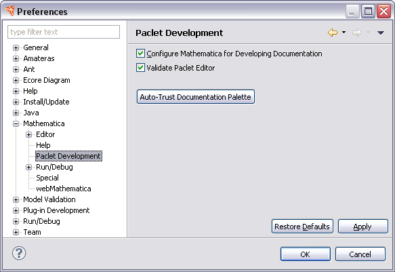Expand the Editor node under Mathematica
This screenshot has width=395, height=272.
(x=28, y=134)
